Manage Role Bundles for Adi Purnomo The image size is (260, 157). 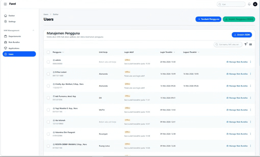[x=237, y=98]
